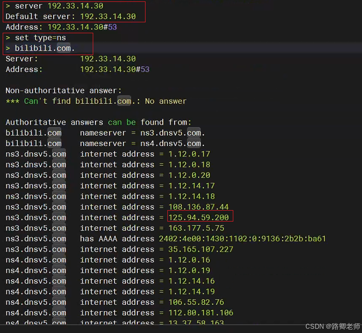
Task: Click the AAAA address 2402:4e00:1430:1102:0:9136:2b2b:ba61
Action: click(242, 238)
